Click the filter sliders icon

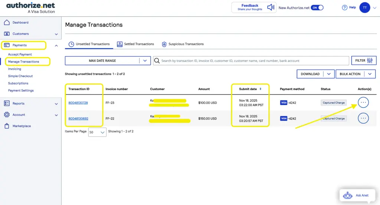pyautogui.click(x=370, y=60)
